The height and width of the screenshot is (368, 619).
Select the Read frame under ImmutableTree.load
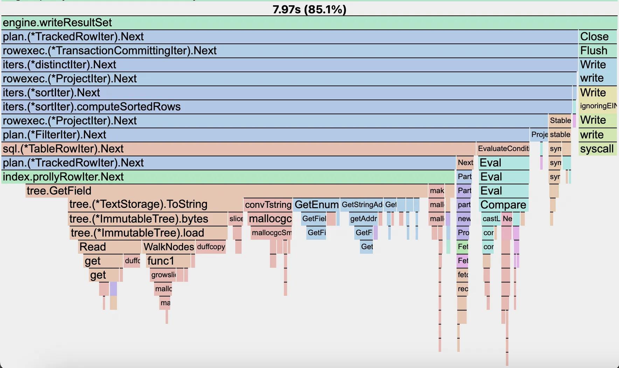coord(110,247)
